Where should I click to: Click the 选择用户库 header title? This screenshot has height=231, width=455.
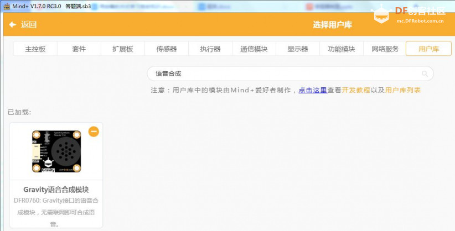[x=332, y=25]
